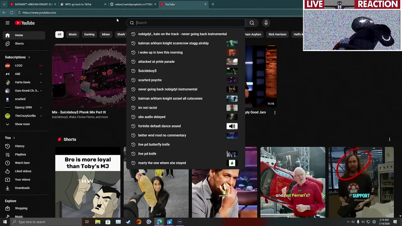Open the YouTube guide hamburger menu
Screen dimensions: 402x226
(x=8, y=23)
